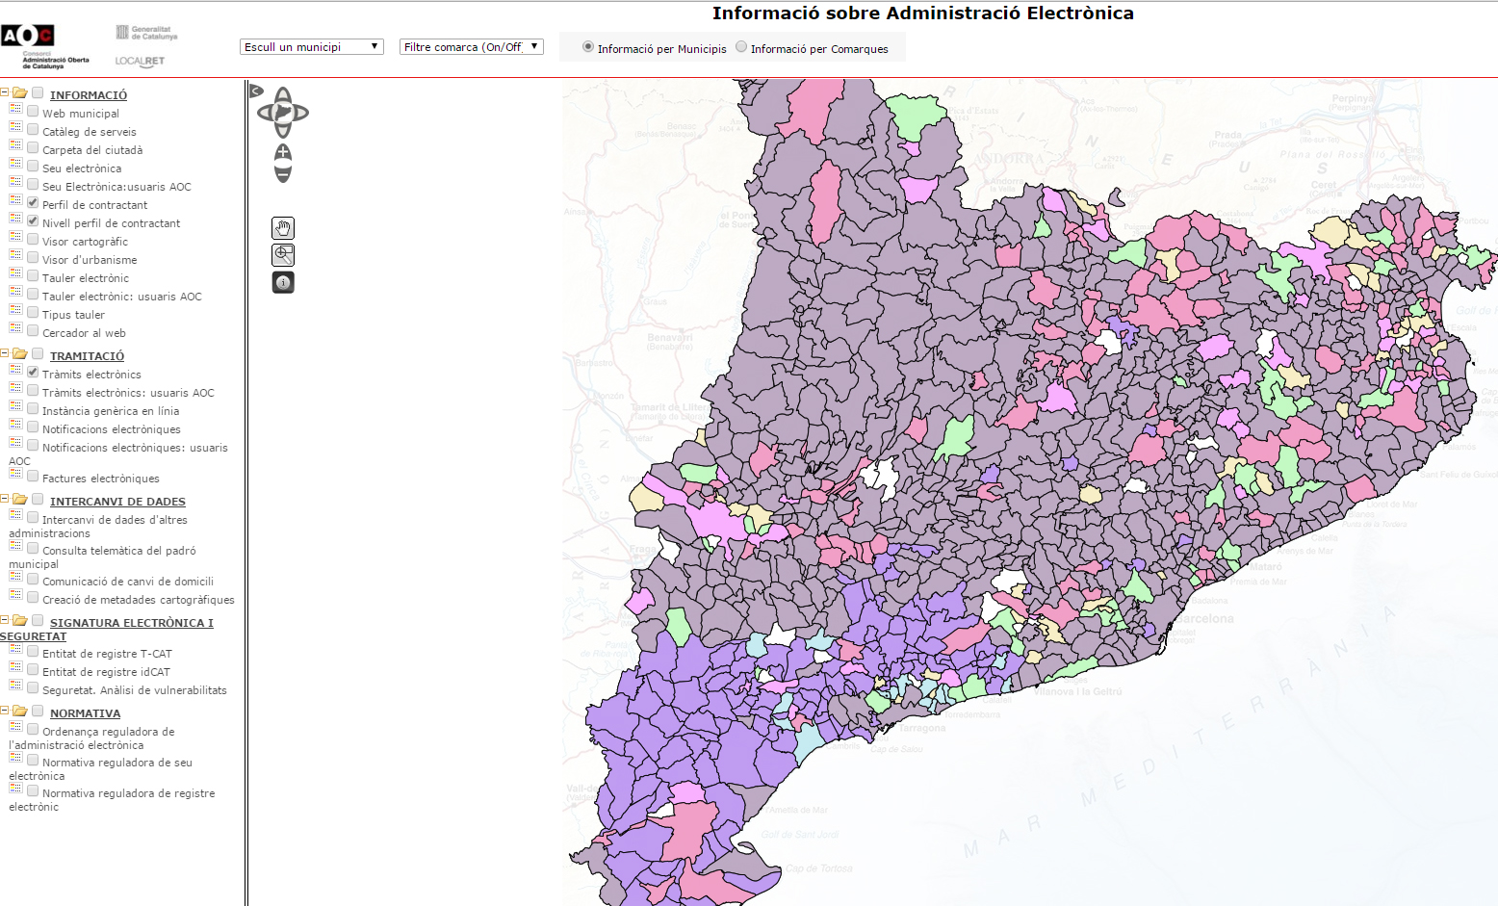Zoom in with the plus button
This screenshot has width=1498, height=906.
[283, 152]
